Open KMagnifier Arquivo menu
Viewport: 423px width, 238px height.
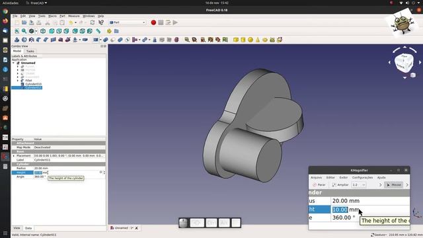(x=316, y=178)
